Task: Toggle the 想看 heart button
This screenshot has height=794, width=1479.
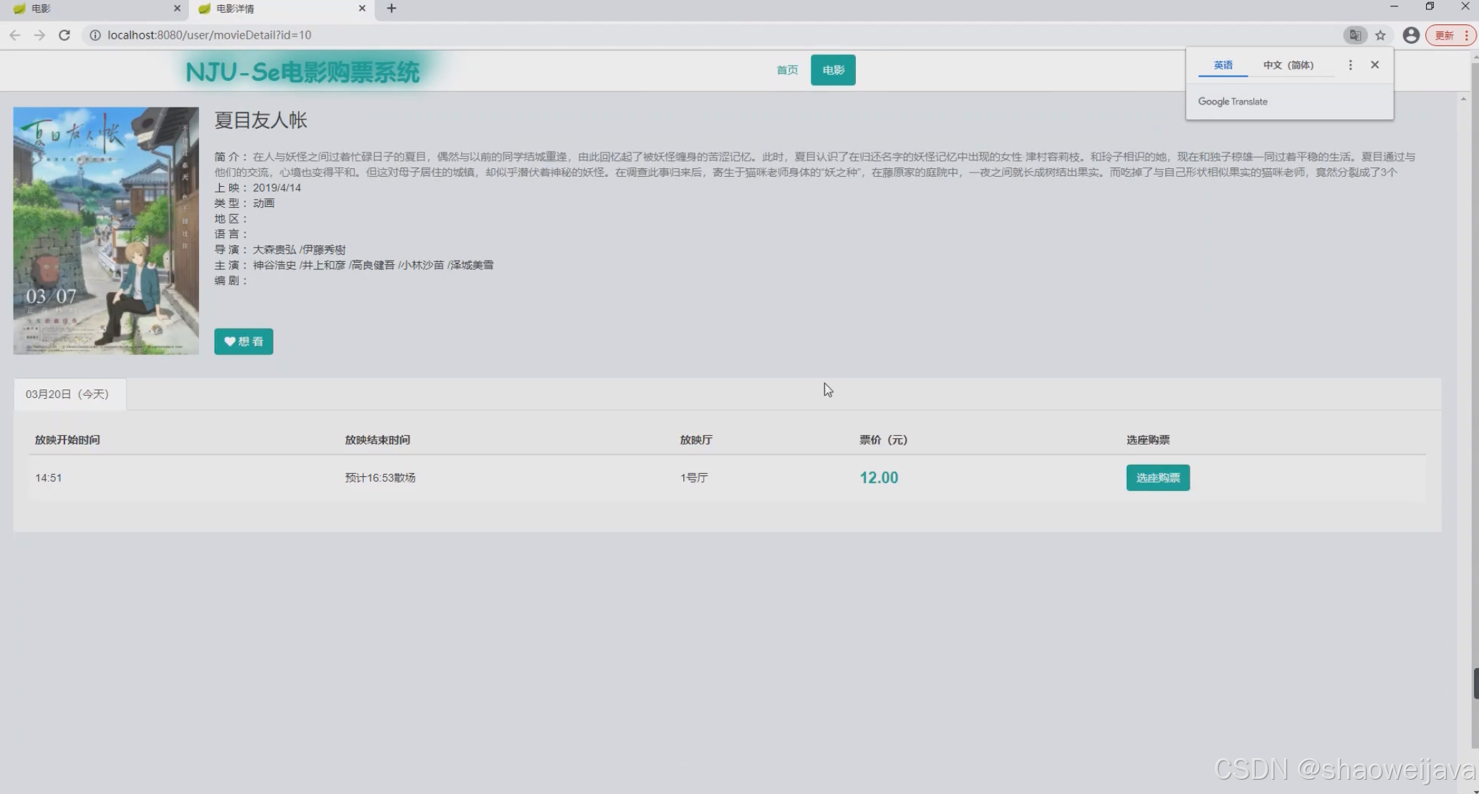Action: point(244,342)
